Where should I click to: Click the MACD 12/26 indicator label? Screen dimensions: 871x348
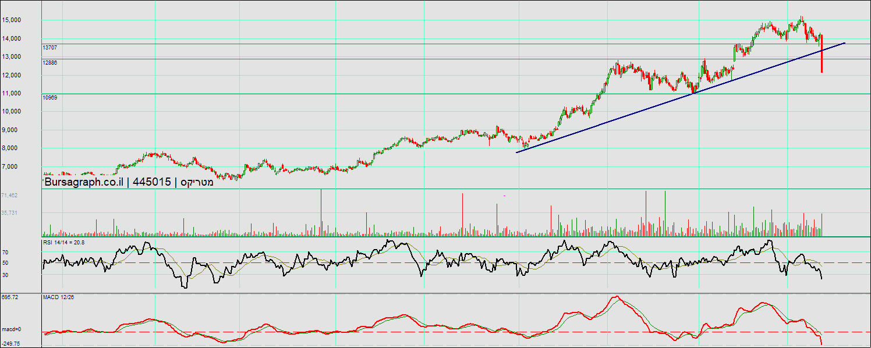[x=58, y=297]
